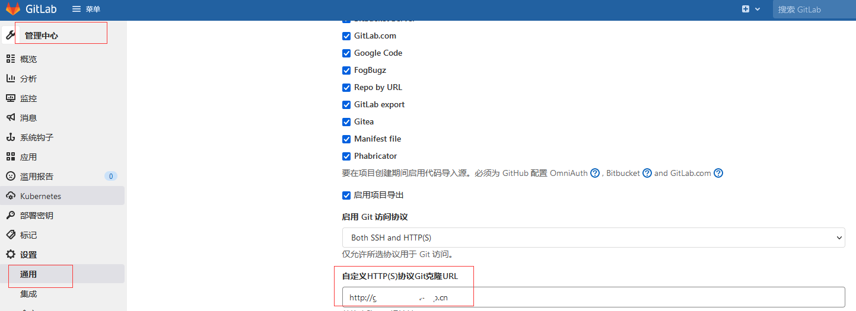
Task: Open 管理中心 admin area heading
Action: [42, 36]
